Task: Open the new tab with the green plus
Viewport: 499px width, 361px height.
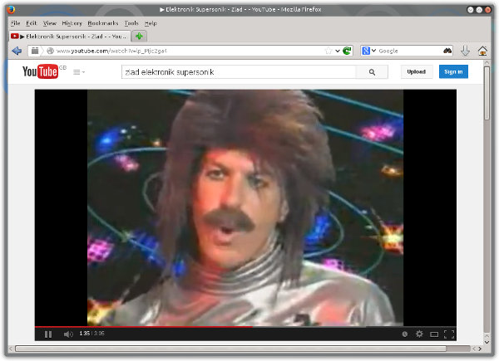Action: coord(139,37)
